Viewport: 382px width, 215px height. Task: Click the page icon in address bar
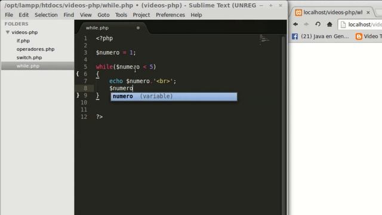coord(343,24)
